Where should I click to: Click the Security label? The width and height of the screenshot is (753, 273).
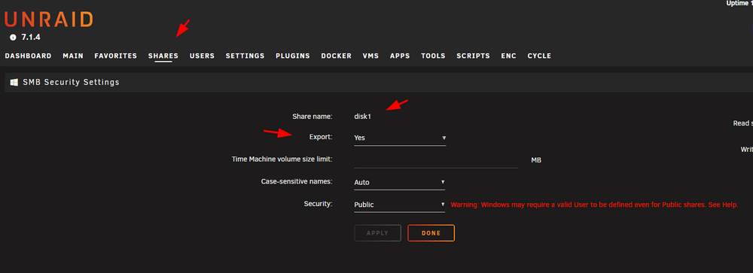pyautogui.click(x=318, y=204)
